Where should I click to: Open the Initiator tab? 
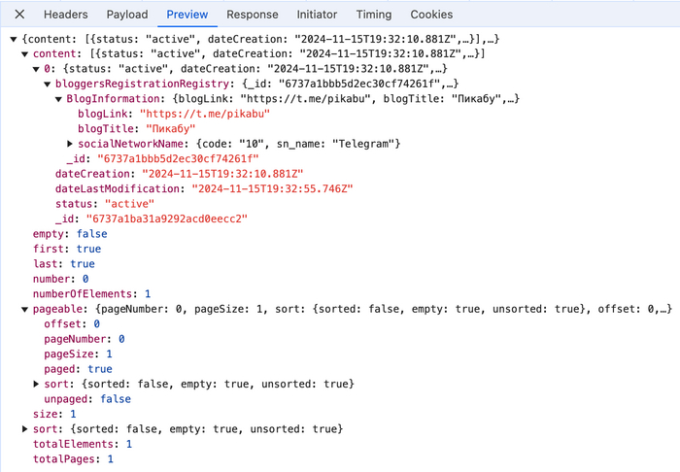318,15
